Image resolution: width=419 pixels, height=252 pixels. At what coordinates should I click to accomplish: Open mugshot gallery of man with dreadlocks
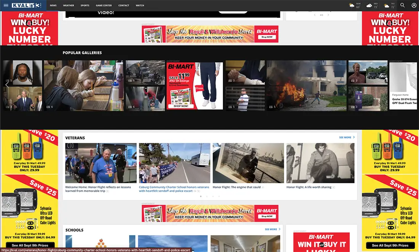point(22,72)
